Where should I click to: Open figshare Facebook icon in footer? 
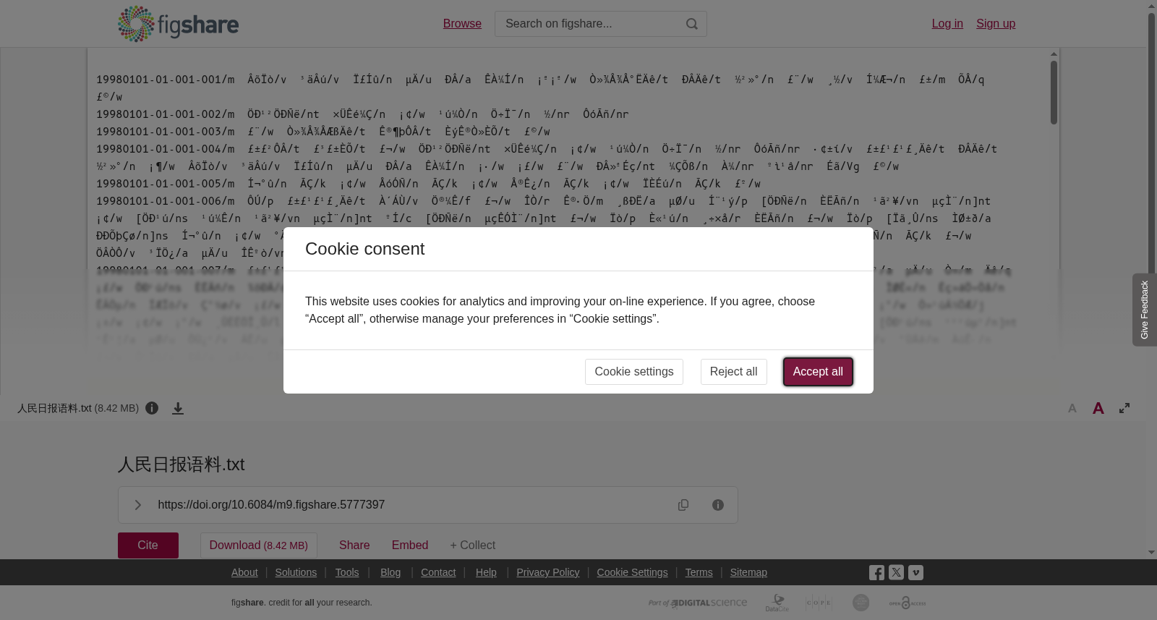pyautogui.click(x=876, y=573)
